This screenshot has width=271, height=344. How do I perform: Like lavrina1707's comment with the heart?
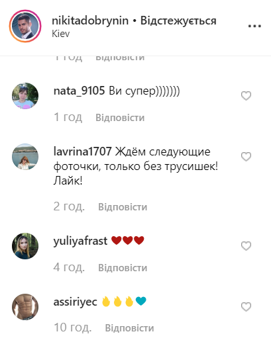pyautogui.click(x=246, y=157)
